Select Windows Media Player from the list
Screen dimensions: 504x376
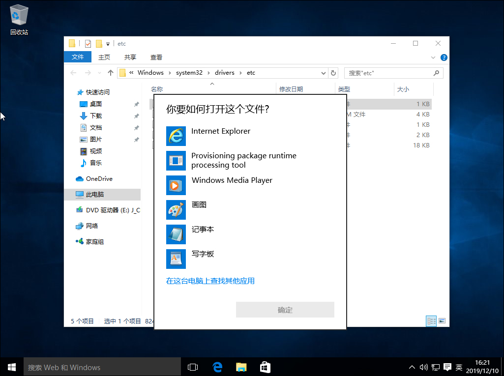(x=176, y=185)
